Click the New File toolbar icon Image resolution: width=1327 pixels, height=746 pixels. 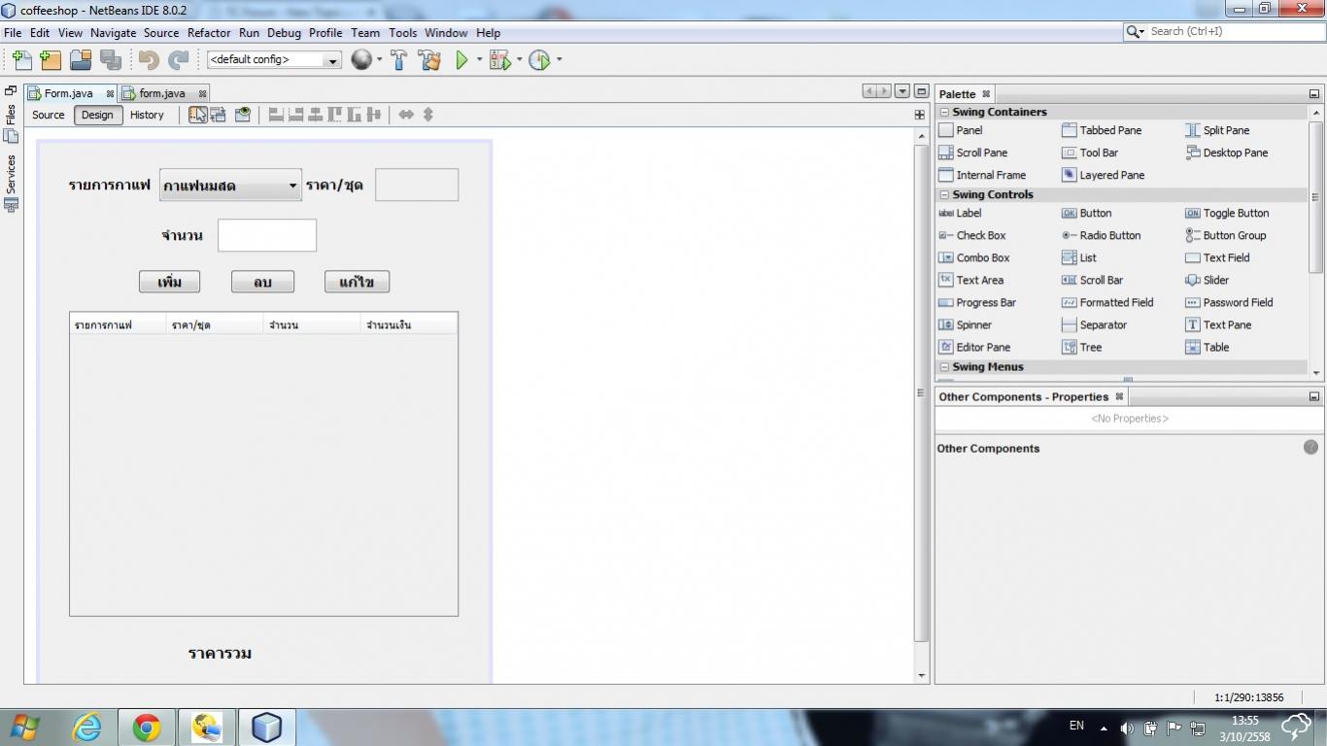point(21,60)
